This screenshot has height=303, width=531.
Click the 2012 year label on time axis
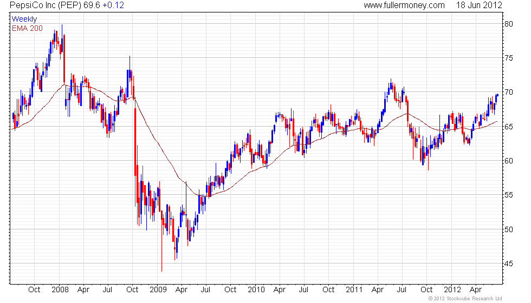click(x=452, y=290)
